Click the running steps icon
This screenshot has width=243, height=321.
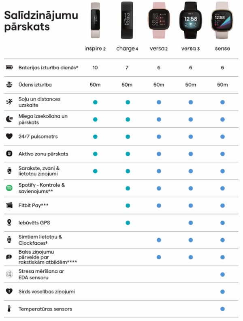tap(9, 102)
